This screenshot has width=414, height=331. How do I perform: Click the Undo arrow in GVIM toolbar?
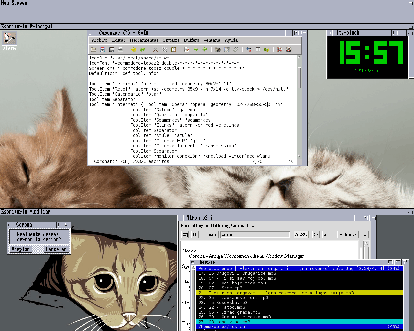[x=134, y=49]
